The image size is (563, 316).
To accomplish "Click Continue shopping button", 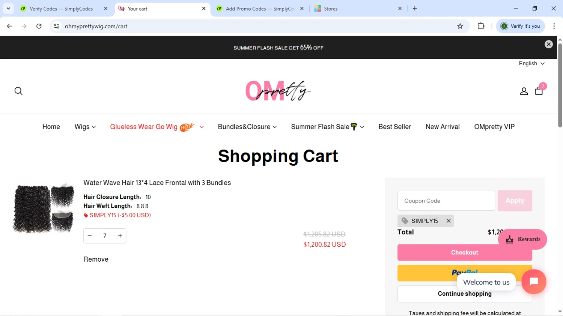I will pyautogui.click(x=465, y=294).
